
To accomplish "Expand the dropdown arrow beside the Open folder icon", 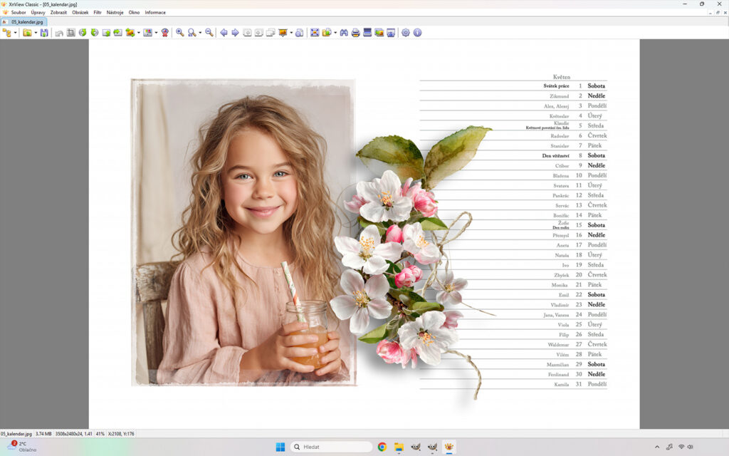I will [35, 33].
